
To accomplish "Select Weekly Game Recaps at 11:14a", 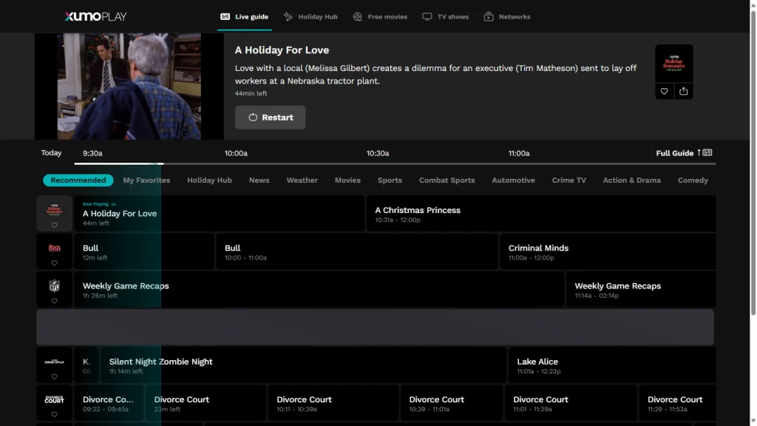I will 641,289.
